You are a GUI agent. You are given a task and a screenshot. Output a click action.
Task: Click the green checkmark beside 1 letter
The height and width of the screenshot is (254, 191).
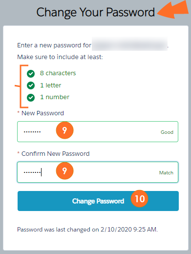31,85
